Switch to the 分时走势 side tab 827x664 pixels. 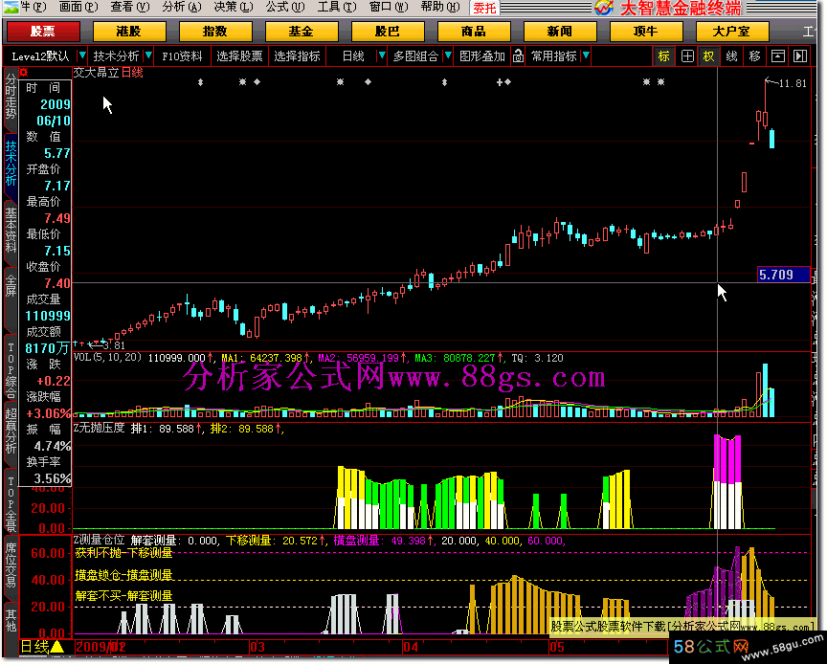click(11, 97)
